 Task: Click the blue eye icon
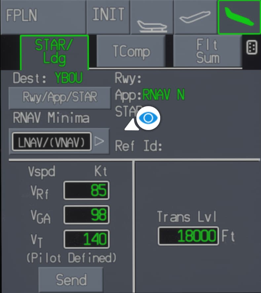point(148,118)
